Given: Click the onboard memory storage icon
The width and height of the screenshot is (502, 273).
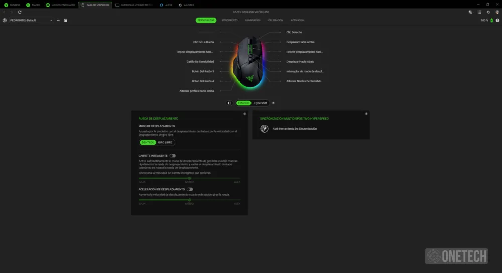Looking at the screenshot, I should tap(66, 20).
